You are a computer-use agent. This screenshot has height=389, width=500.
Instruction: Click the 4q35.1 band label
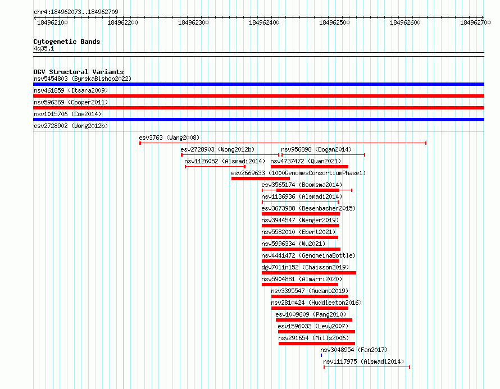44,48
